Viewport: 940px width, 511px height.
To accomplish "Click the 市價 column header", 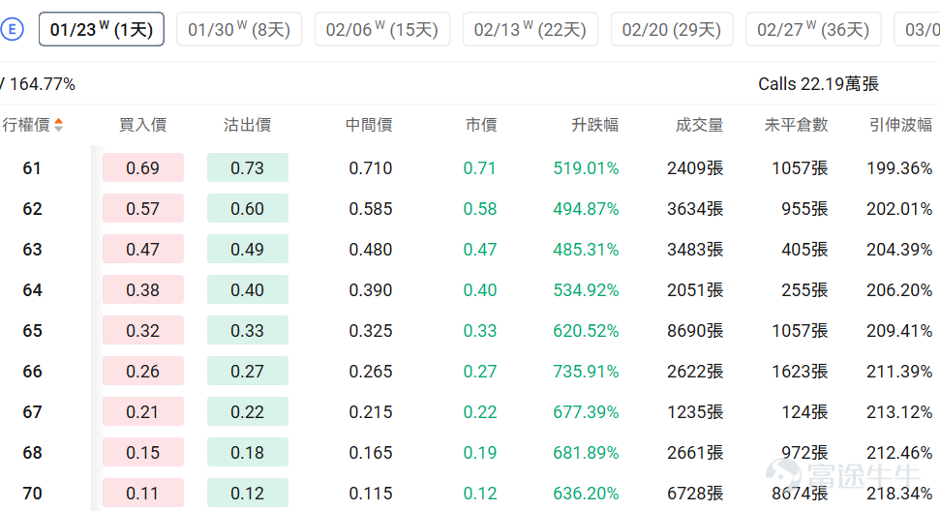I will pyautogui.click(x=481, y=125).
